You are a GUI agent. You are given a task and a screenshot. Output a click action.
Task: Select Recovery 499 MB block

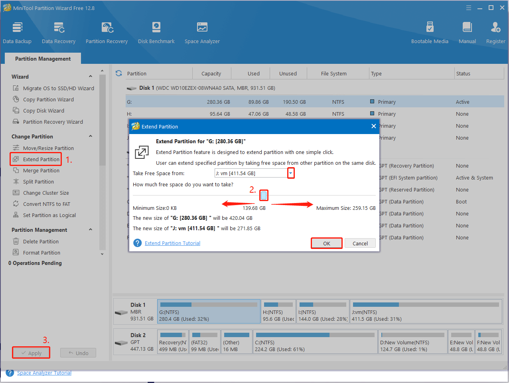173,342
